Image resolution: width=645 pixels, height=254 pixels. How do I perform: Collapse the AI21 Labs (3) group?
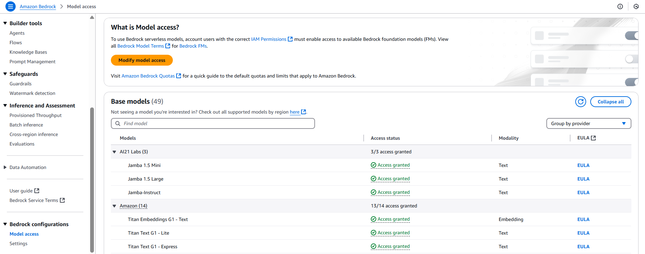(x=114, y=152)
